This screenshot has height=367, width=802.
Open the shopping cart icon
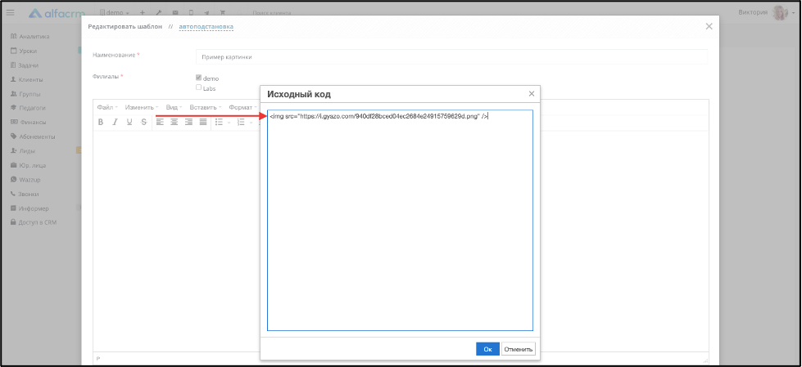pyautogui.click(x=223, y=13)
